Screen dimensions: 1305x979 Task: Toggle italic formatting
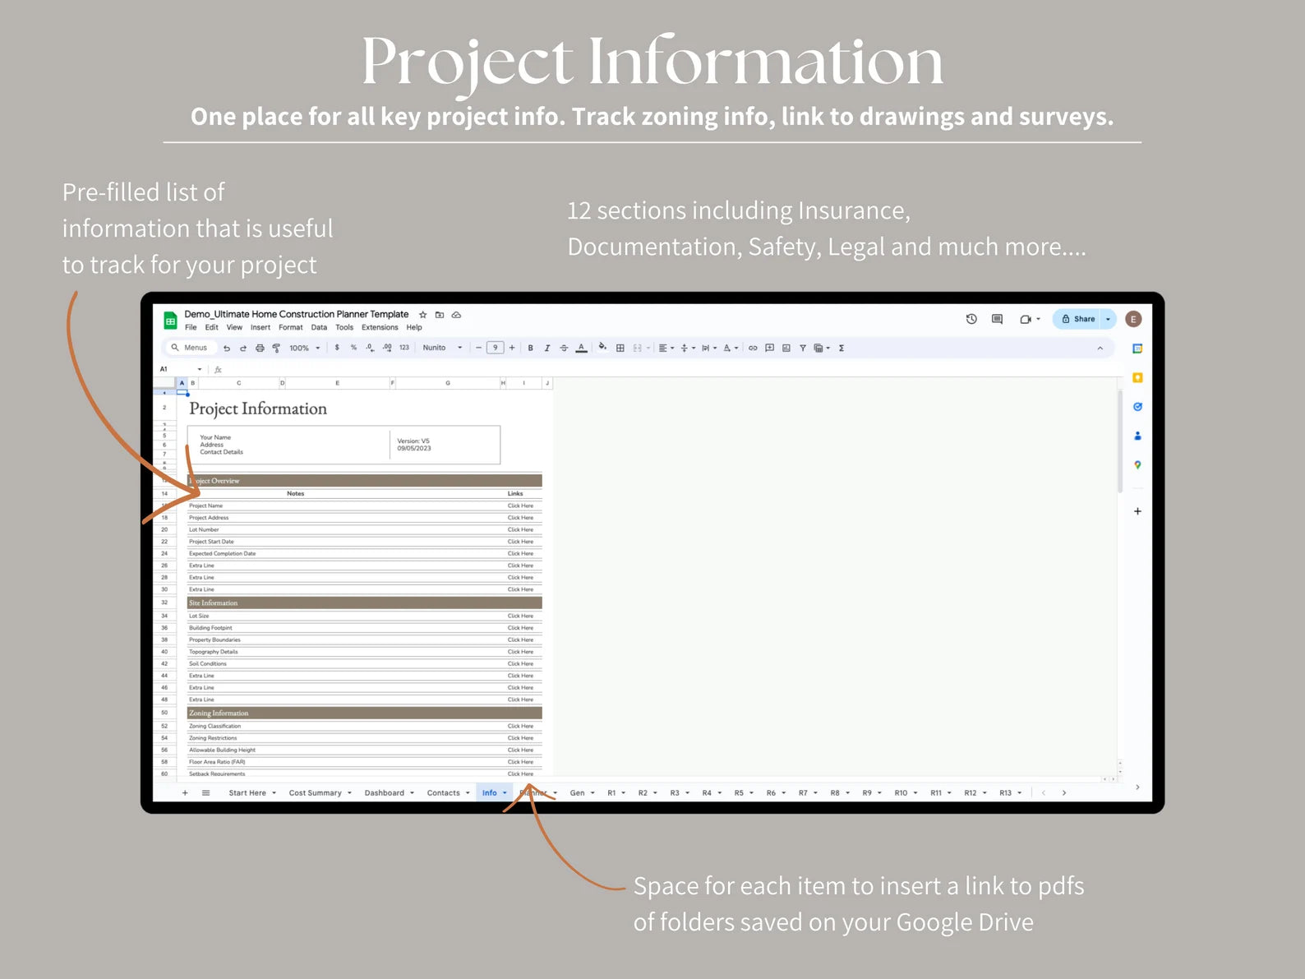click(547, 349)
